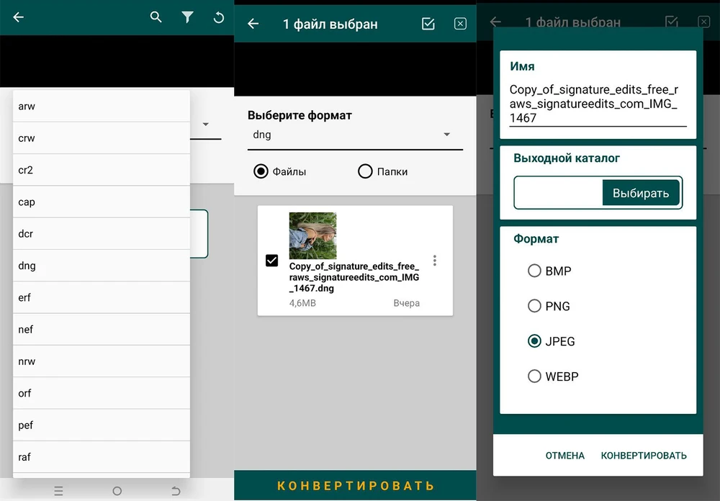Pick 'nef' from format list
This screenshot has width=720, height=501.
[101, 329]
